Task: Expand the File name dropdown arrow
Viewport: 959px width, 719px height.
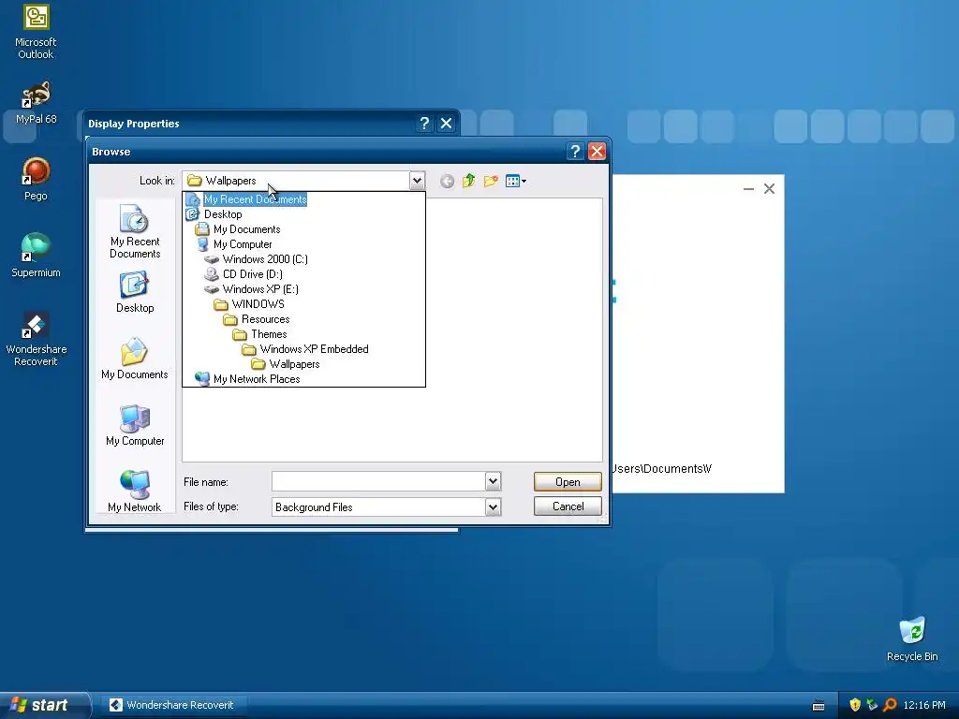Action: coord(493,482)
